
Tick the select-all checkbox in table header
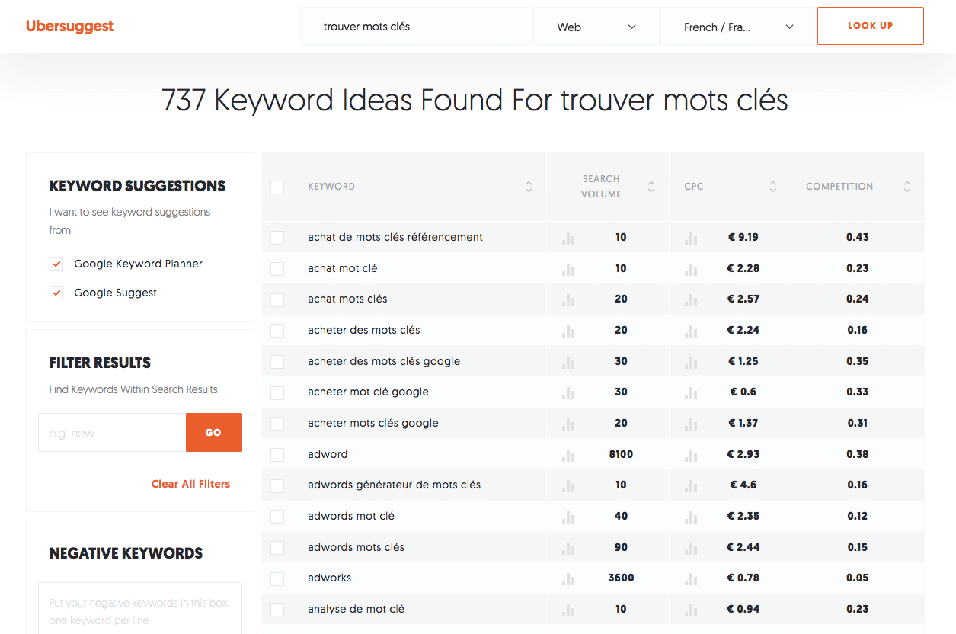click(277, 187)
